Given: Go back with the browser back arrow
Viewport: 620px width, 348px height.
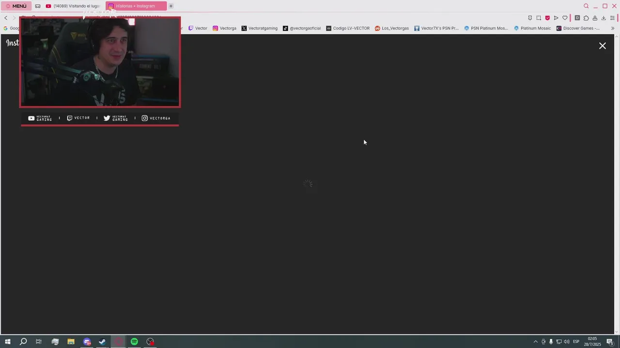Looking at the screenshot, I should (x=6, y=18).
